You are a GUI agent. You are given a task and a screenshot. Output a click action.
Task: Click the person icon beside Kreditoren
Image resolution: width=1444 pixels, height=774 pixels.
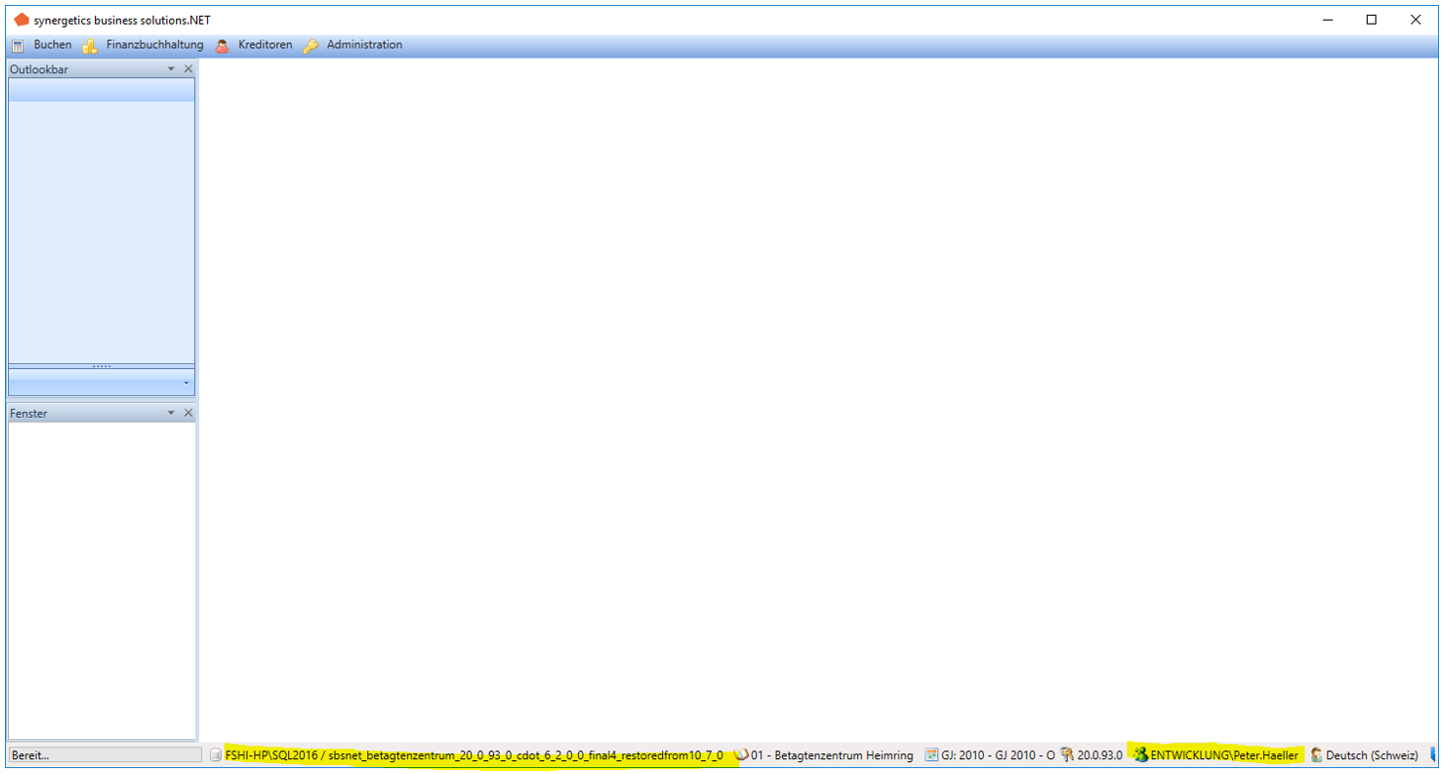223,46
